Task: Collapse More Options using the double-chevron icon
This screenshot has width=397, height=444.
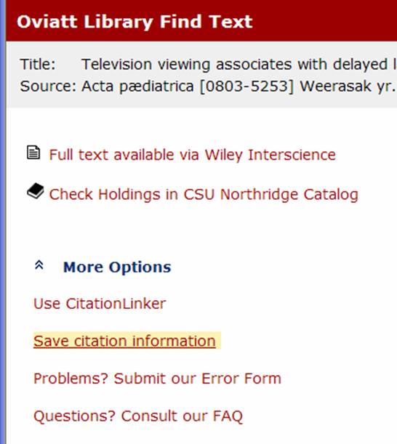Action: click(x=39, y=265)
